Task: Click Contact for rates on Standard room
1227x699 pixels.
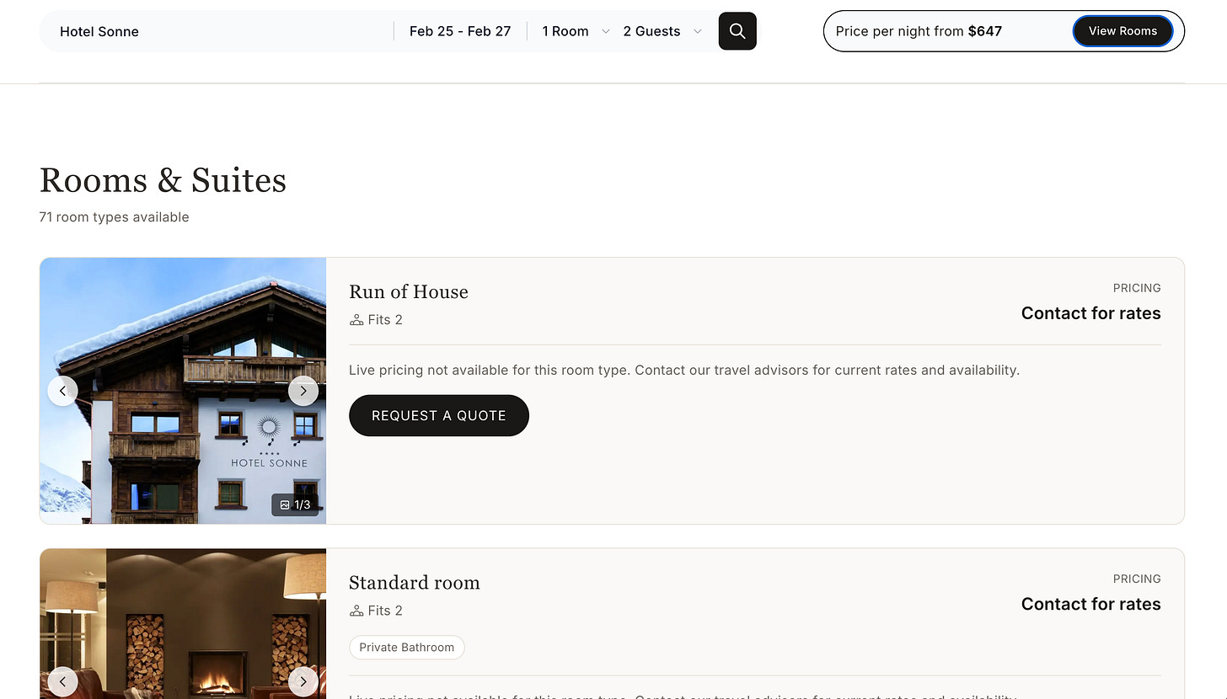Action: (x=1090, y=604)
